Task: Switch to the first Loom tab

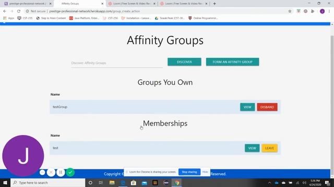Action: (132, 4)
